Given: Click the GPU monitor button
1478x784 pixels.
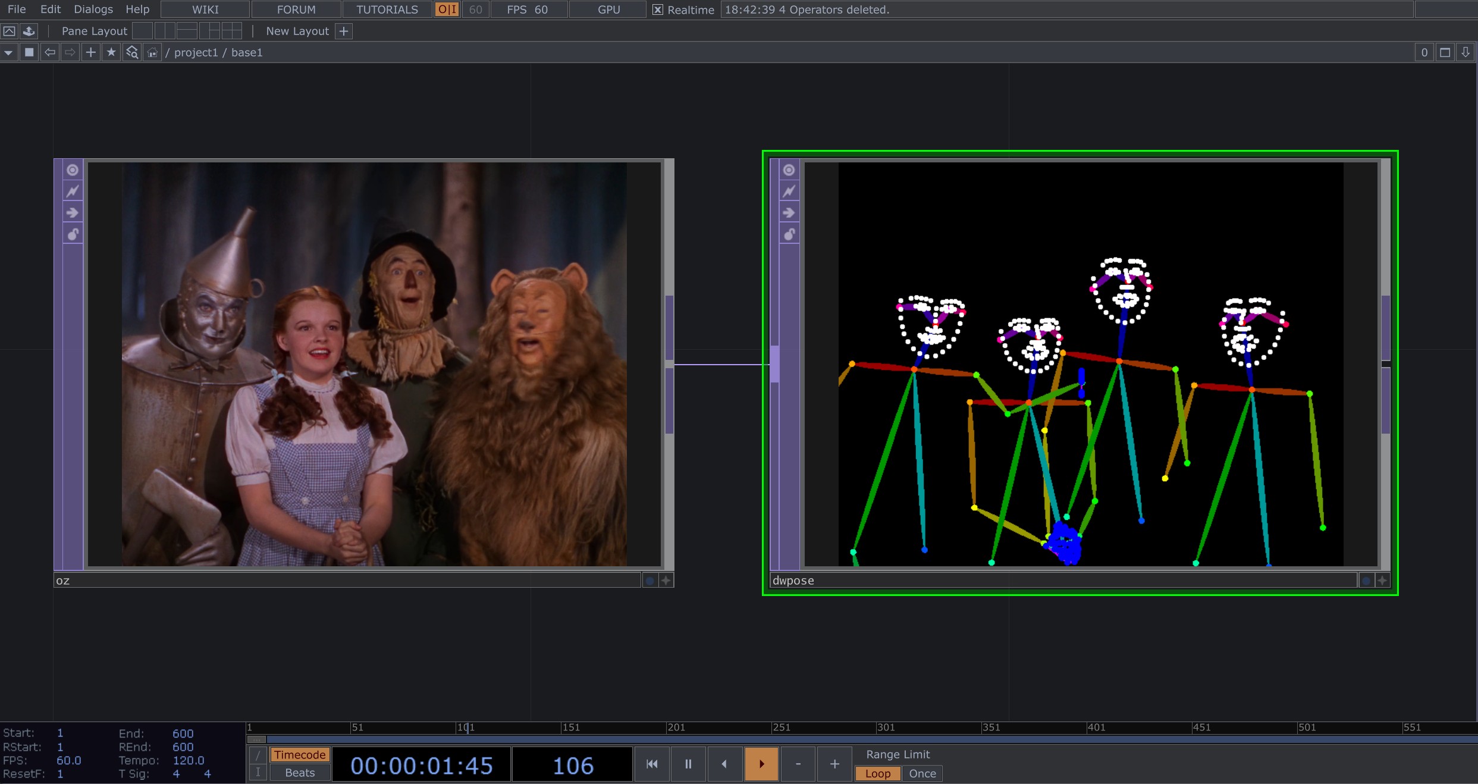Looking at the screenshot, I should [608, 10].
